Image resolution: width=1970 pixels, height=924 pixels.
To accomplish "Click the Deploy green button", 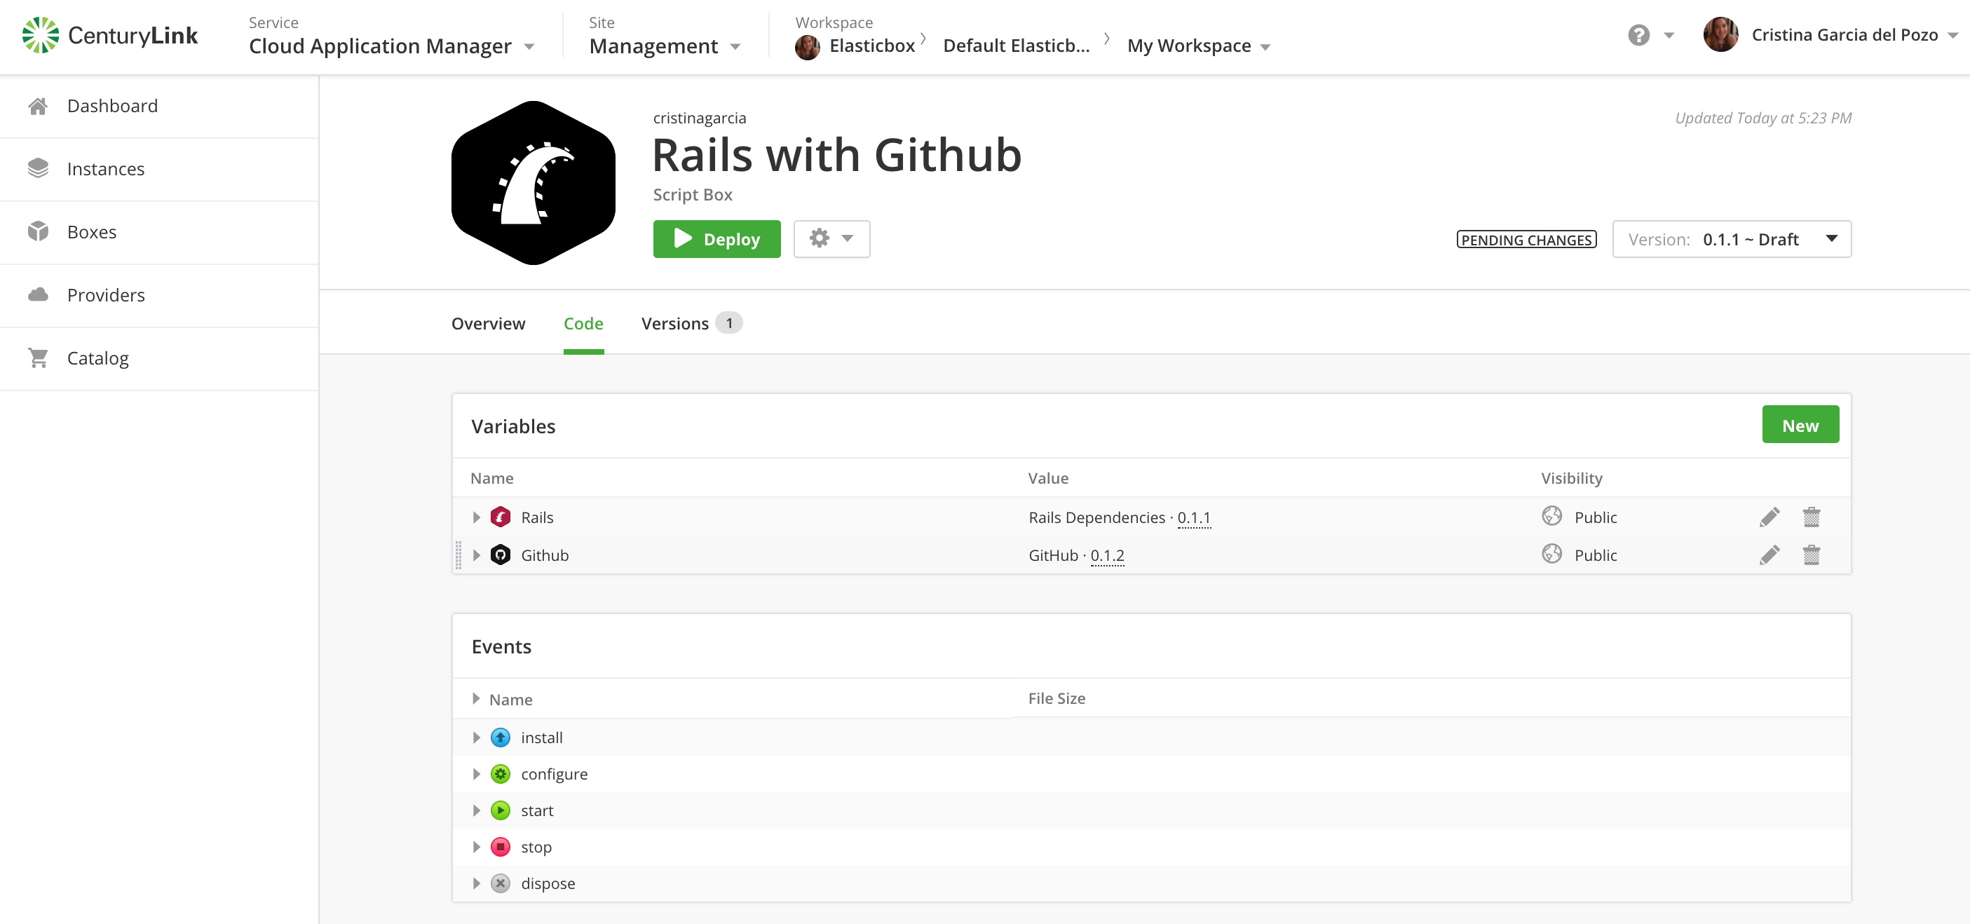I will coord(716,239).
